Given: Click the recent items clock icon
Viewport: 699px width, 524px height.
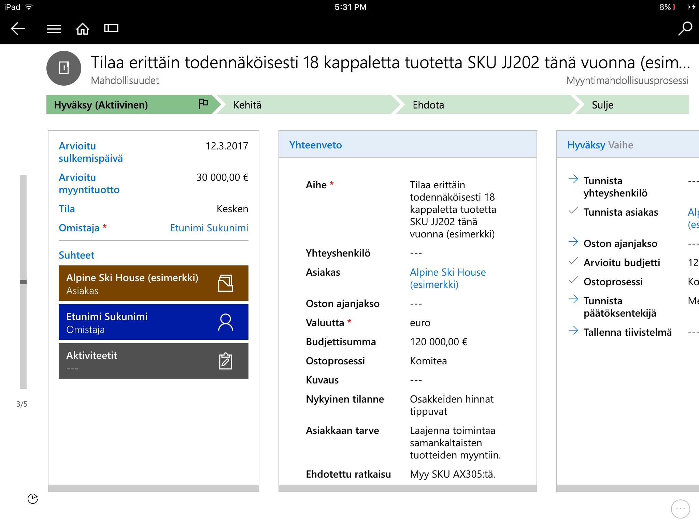Looking at the screenshot, I should click(33, 499).
